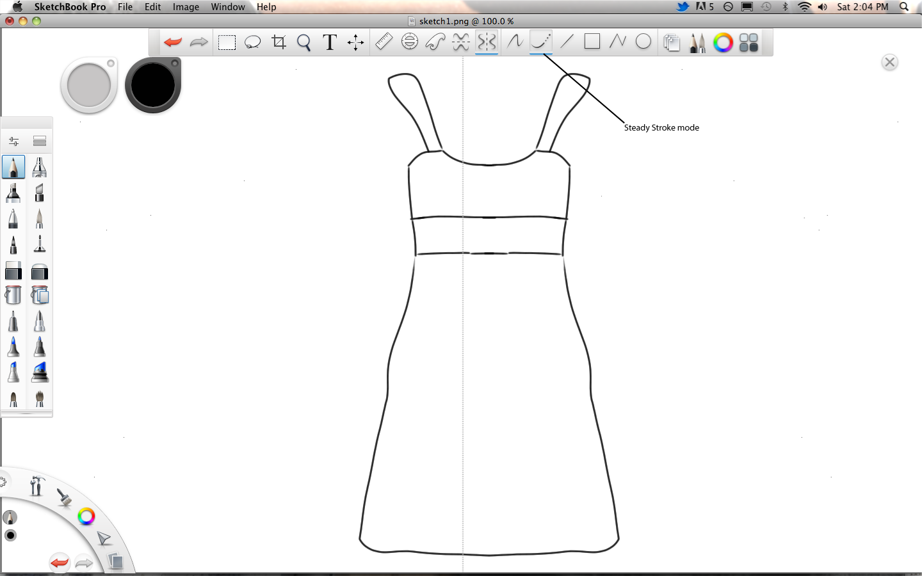Select the Text tool
Viewport: 922px width, 576px height.
[x=330, y=42]
